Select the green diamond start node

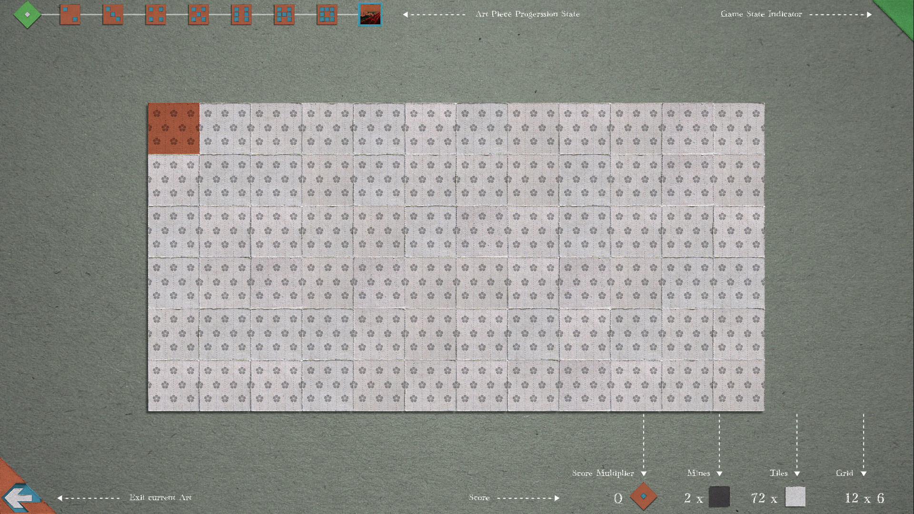(x=27, y=14)
